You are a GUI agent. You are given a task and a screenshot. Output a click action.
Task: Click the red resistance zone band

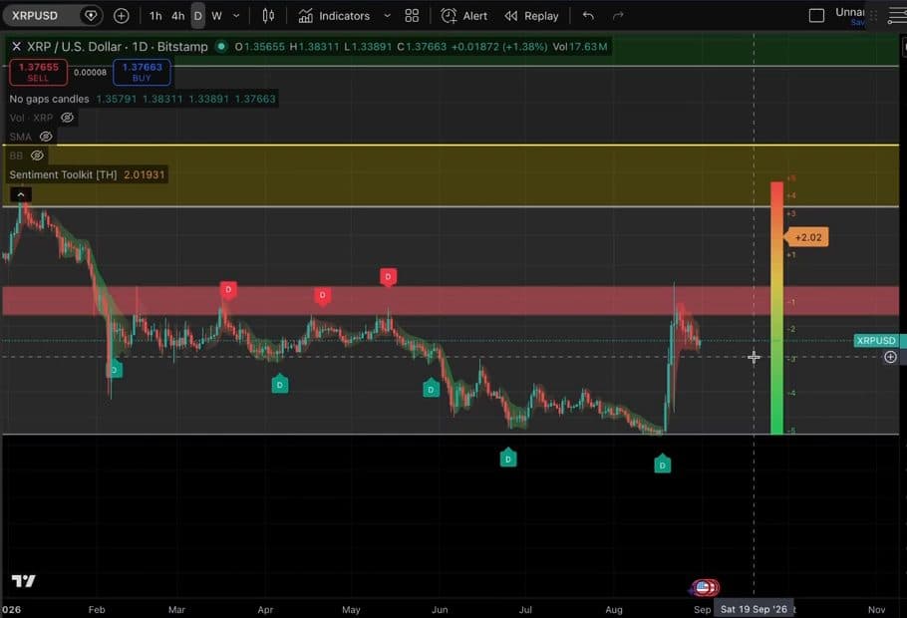[x=451, y=300]
